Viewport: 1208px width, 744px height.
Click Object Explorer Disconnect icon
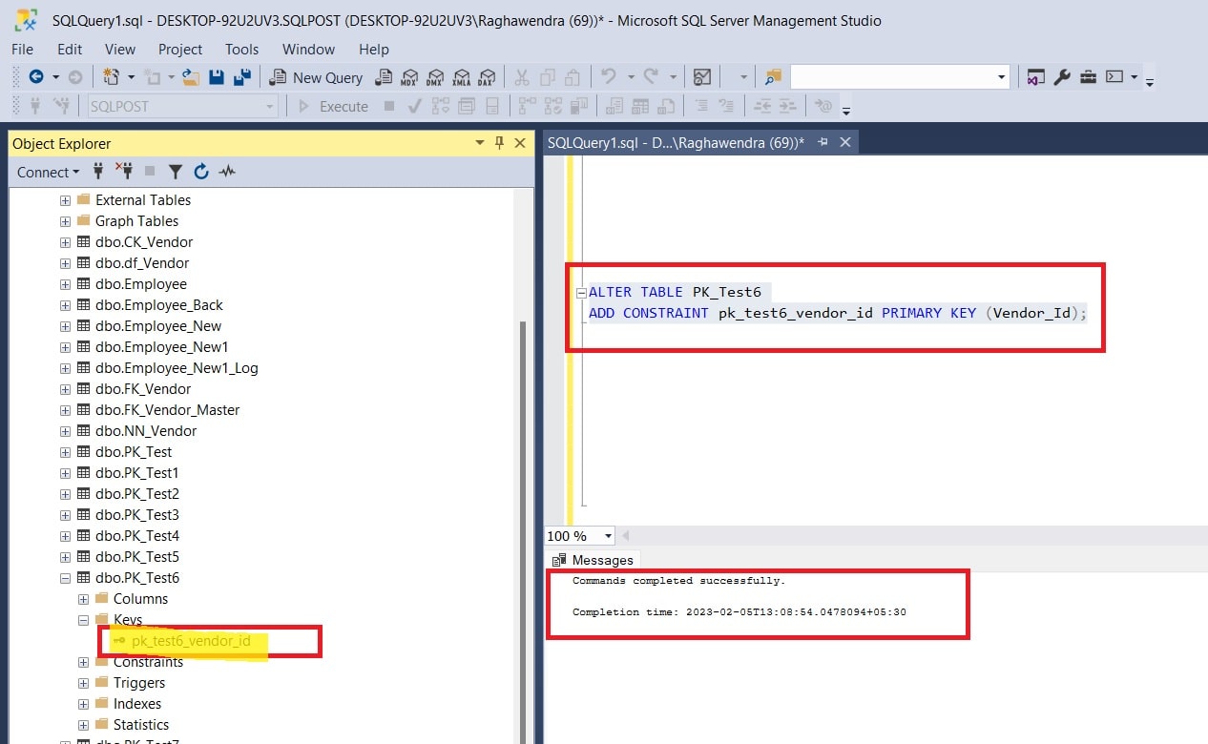[x=124, y=172]
